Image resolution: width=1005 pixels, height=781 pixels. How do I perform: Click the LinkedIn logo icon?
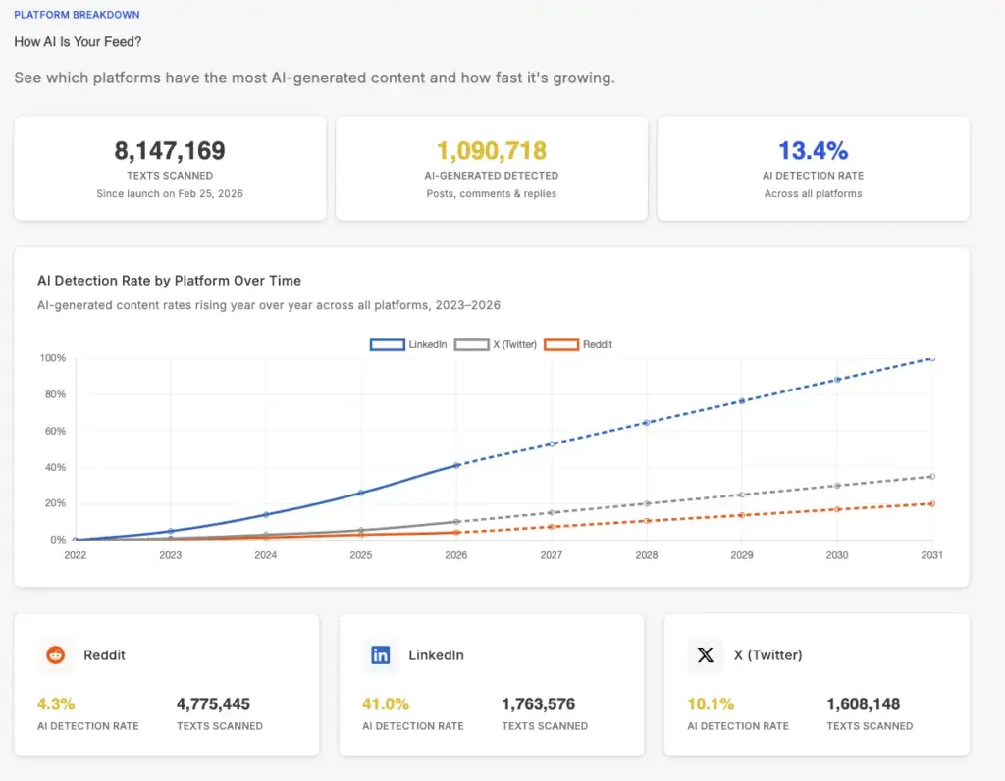pyautogui.click(x=381, y=655)
